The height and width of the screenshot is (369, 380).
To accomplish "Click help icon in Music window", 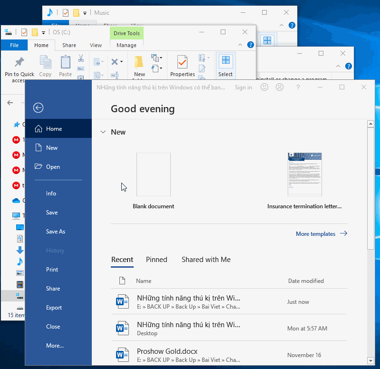I will pyautogui.click(x=292, y=25).
